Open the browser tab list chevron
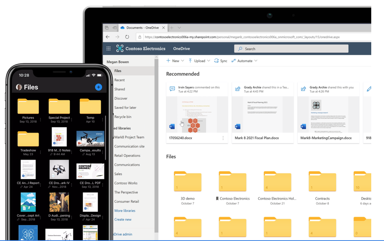Viewport: 384px width, 241px height. [x=179, y=28]
